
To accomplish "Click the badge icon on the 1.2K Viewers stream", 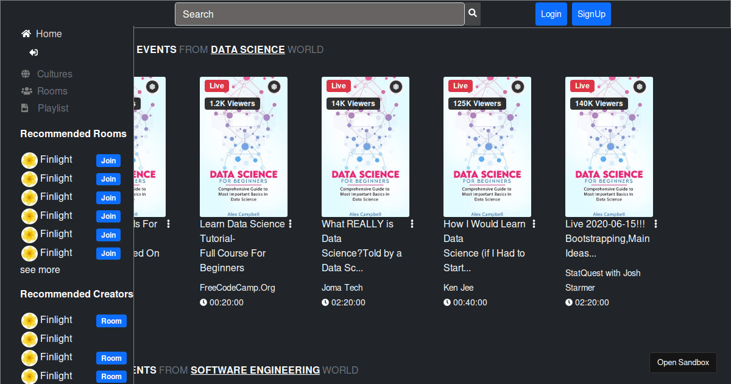I will [274, 87].
